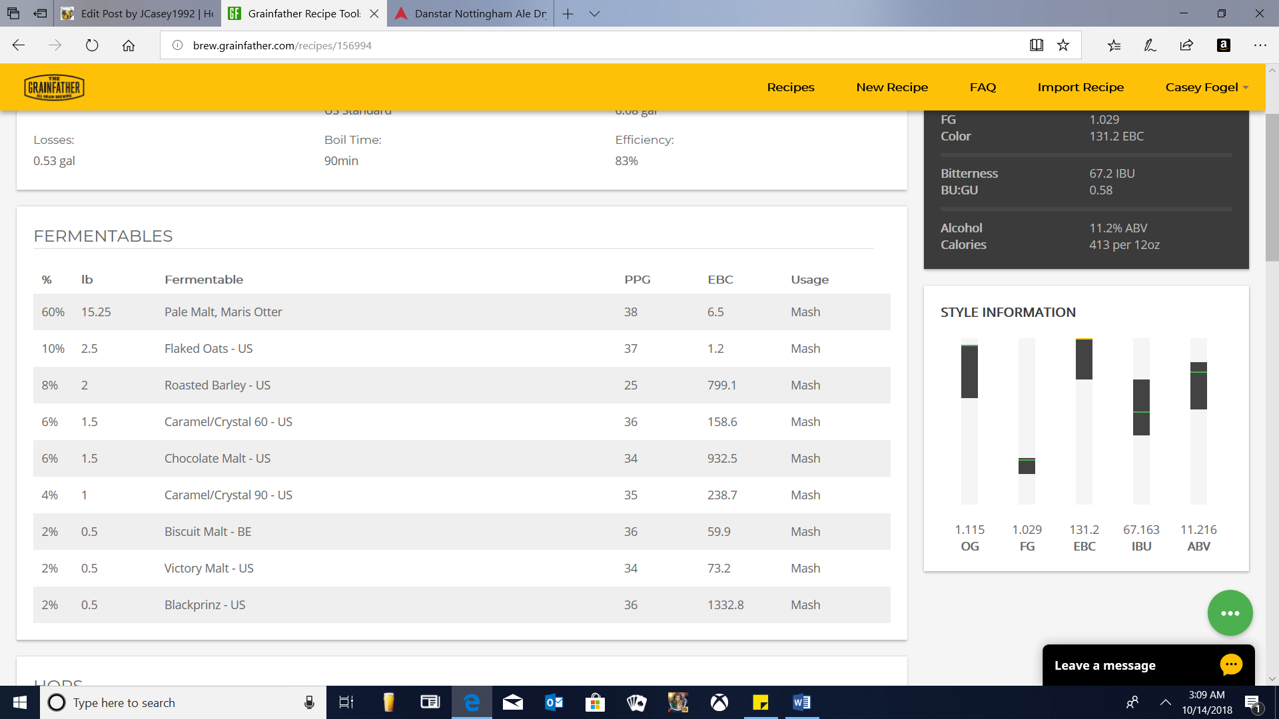Click the Pale Malt, Maris Otter row
Screen dimensions: 1279x719
(x=462, y=312)
